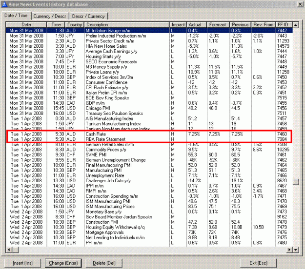Select the SVME PMI row
Viewport: 305px width, 269px height.
pos(149,155)
